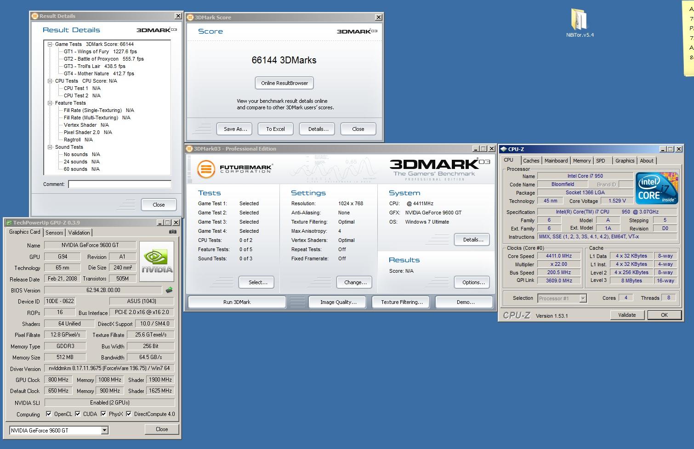
Task: Click Validate button in CPU-Z
Action: click(627, 315)
